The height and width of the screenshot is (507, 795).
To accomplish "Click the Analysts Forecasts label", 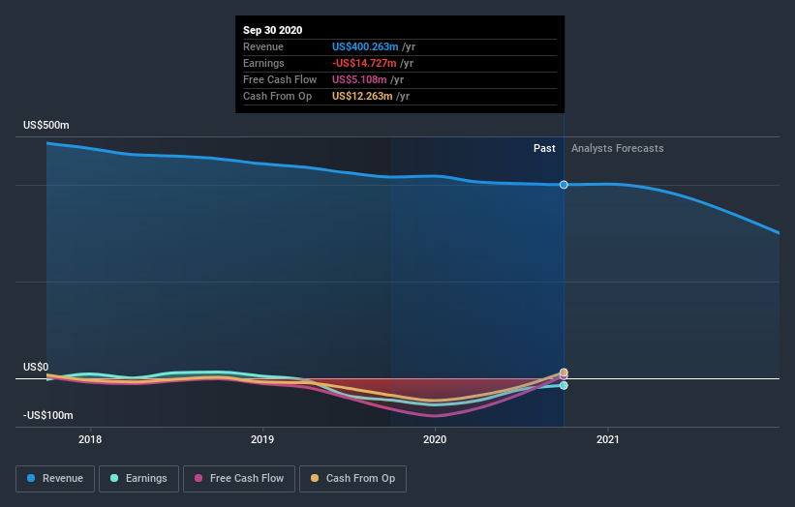I will (617, 148).
